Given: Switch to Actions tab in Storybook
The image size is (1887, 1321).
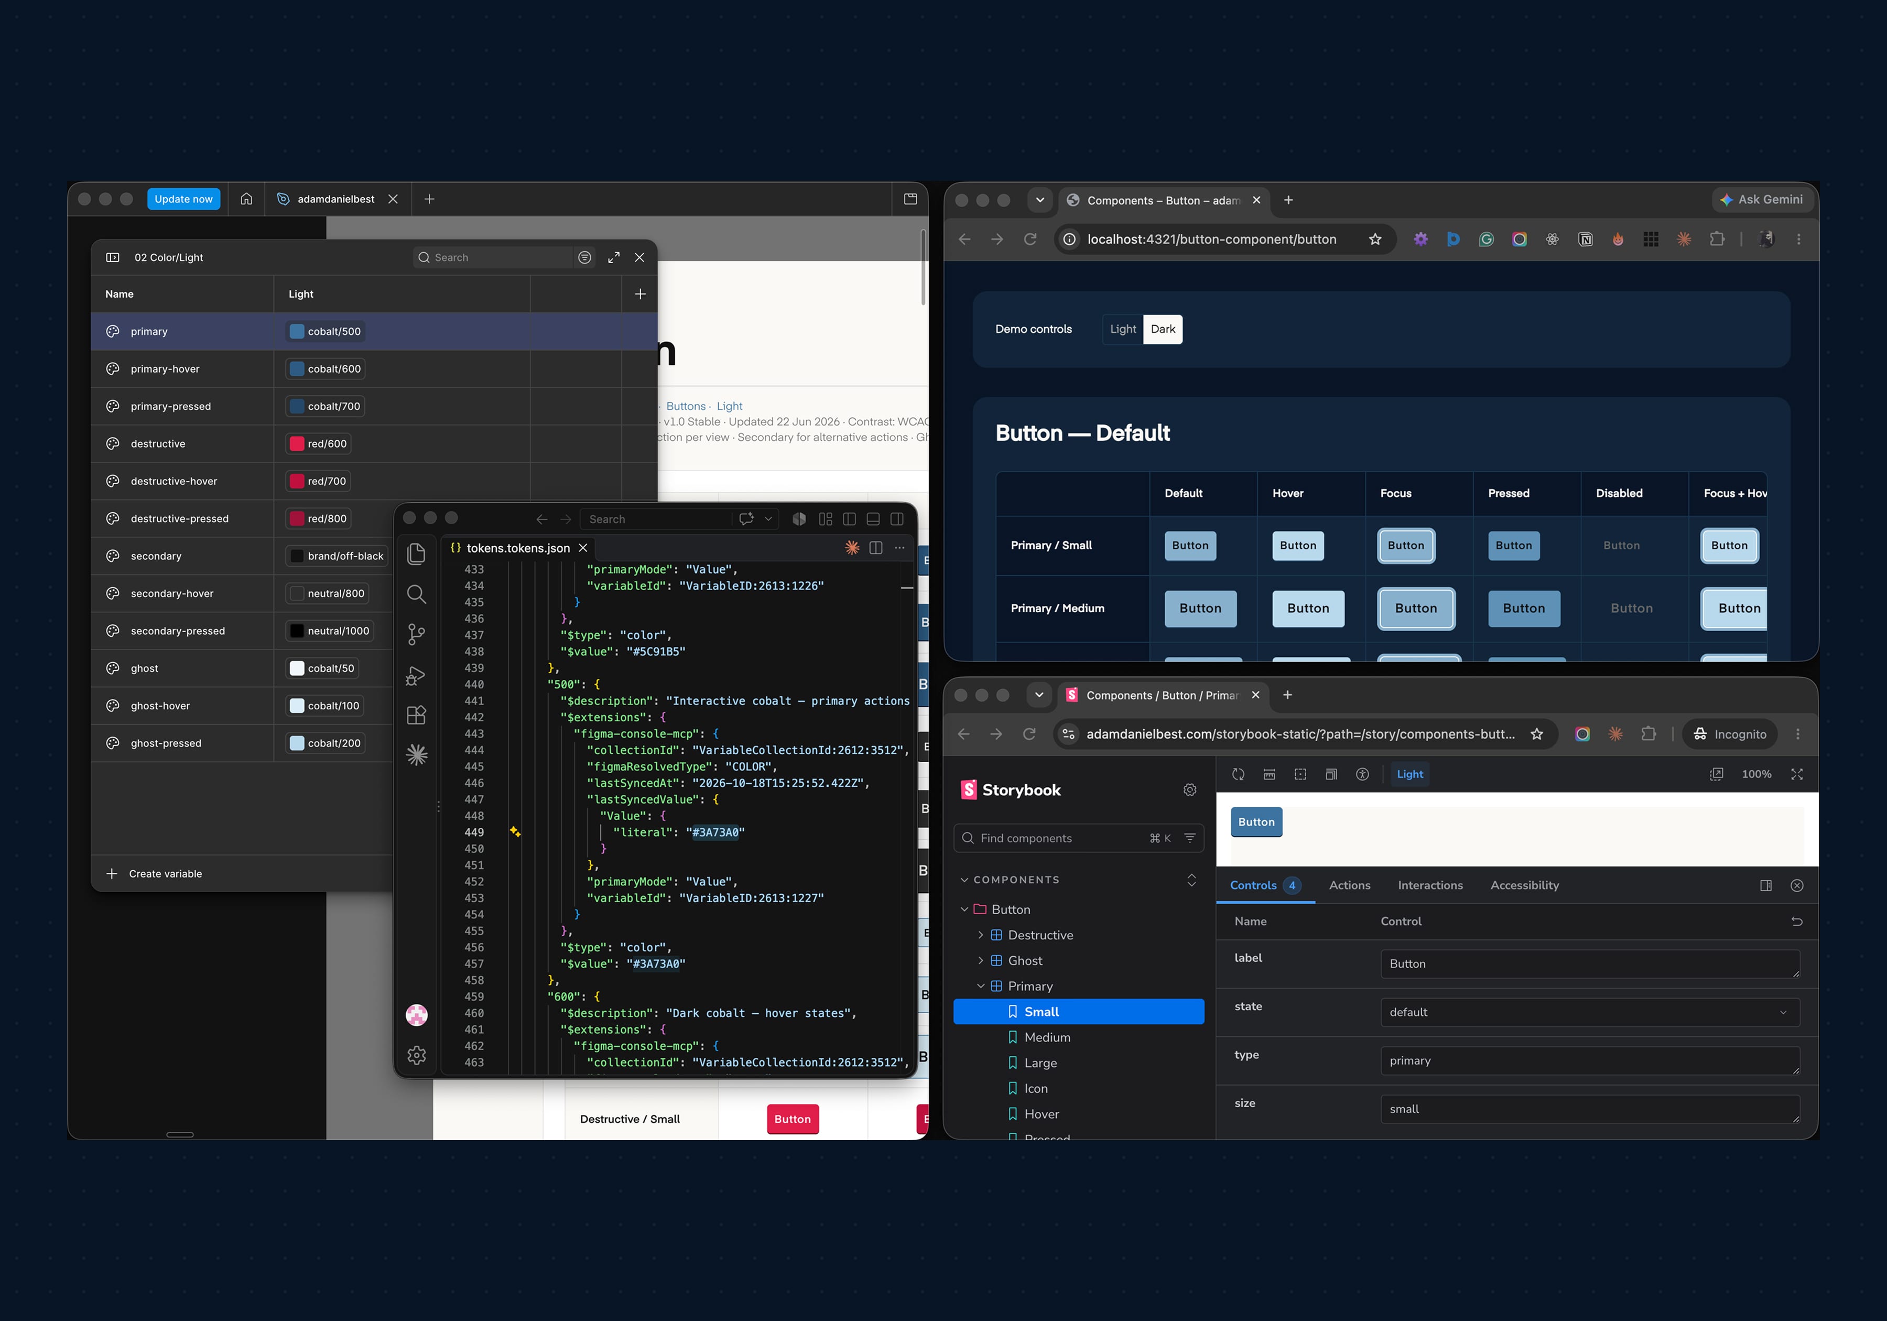Looking at the screenshot, I should [1350, 885].
